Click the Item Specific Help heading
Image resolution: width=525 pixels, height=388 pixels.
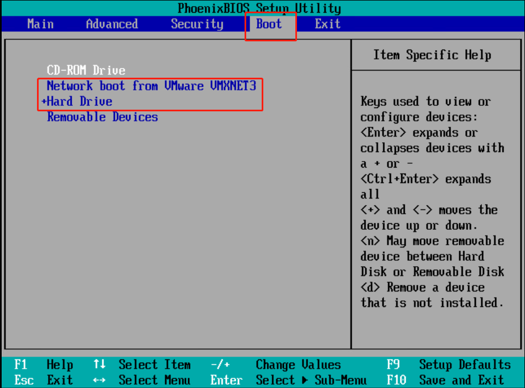431,55
